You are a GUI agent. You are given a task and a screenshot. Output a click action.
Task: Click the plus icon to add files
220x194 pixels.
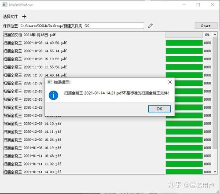click(24, 16)
